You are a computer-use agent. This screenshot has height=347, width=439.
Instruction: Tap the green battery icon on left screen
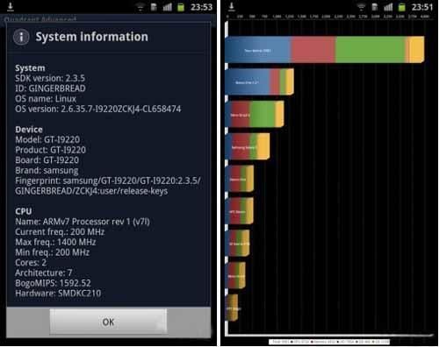[181, 7]
